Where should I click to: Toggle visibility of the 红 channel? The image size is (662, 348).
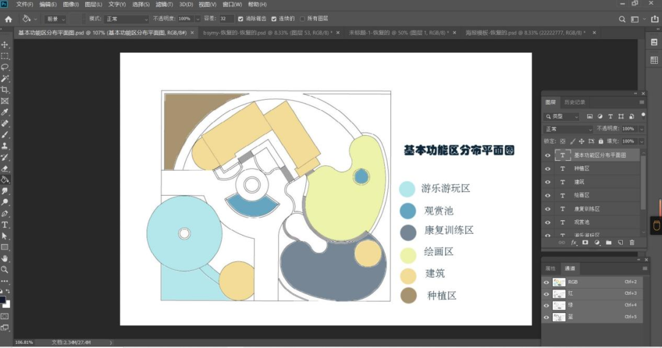546,294
